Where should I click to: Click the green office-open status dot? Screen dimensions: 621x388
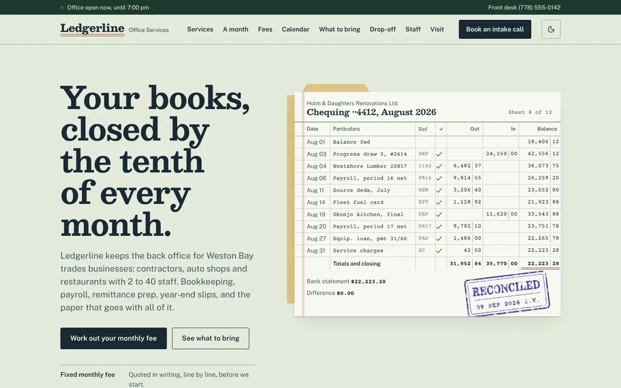click(x=62, y=7)
